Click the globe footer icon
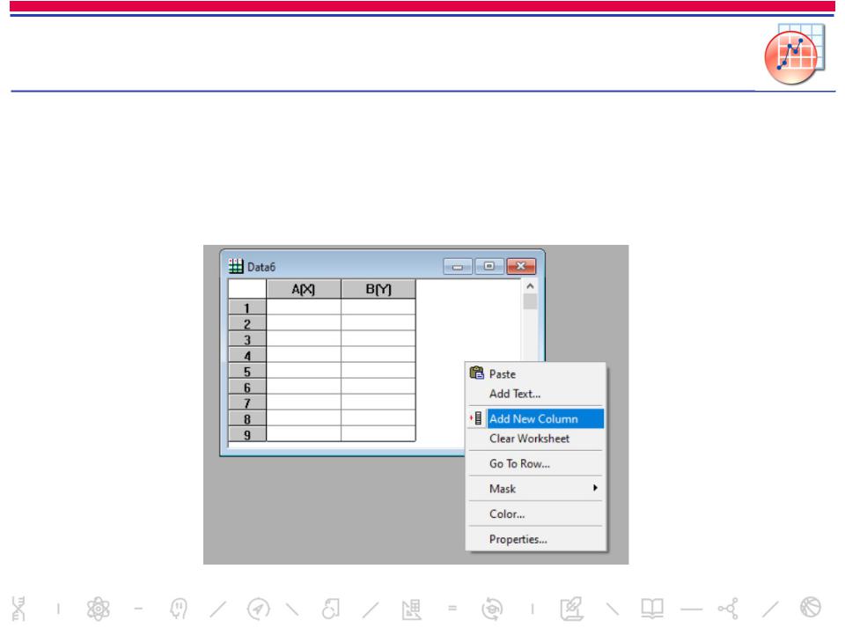The width and height of the screenshot is (845, 628). (x=811, y=608)
